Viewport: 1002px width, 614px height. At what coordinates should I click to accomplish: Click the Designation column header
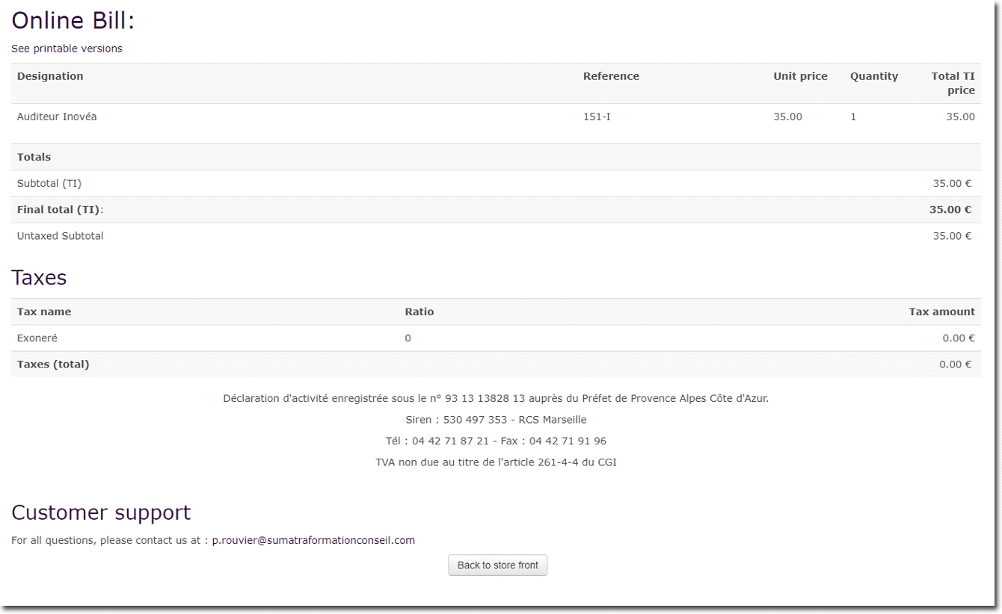50,76
